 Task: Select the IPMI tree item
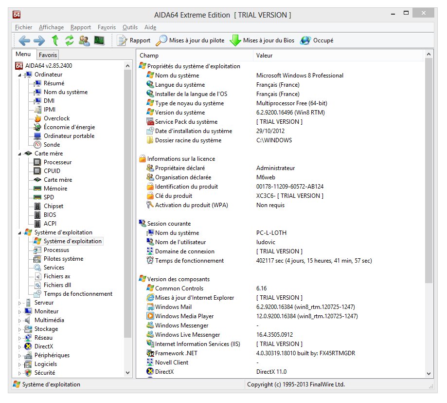50,109
